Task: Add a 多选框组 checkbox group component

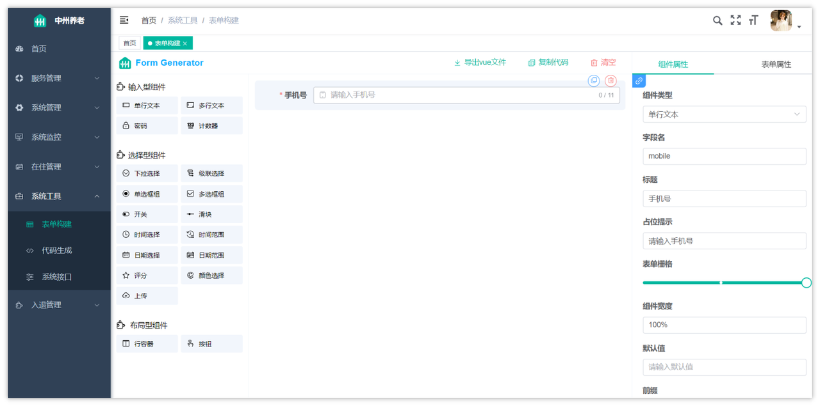Action: (x=211, y=194)
